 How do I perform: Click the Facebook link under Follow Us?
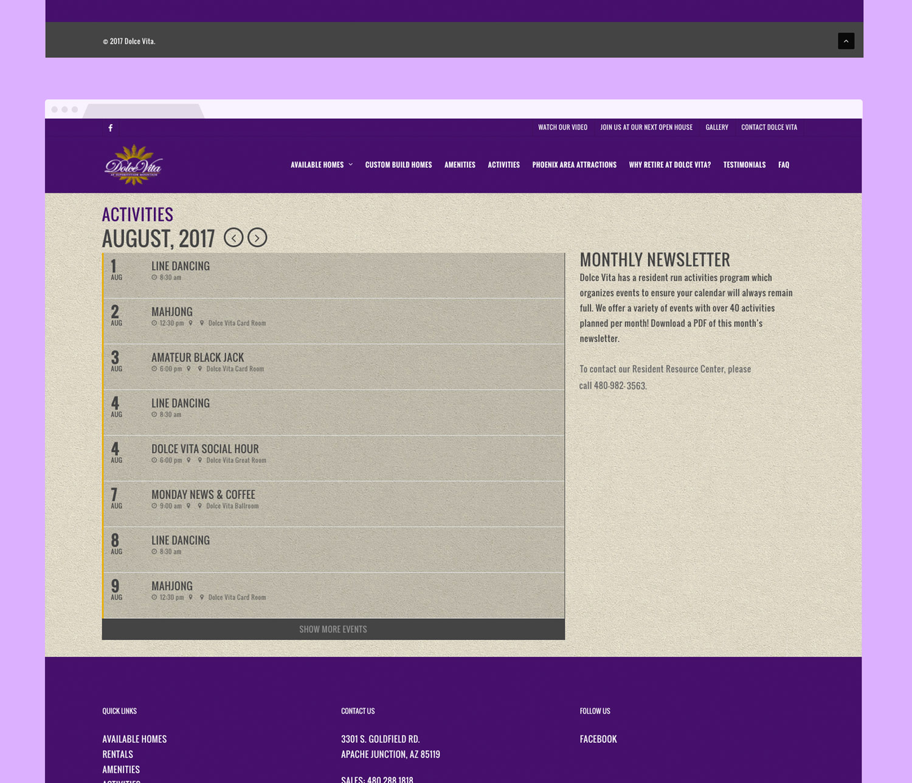pyautogui.click(x=598, y=739)
